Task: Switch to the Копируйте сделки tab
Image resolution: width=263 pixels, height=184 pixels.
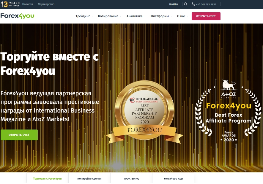Action: coord(89,178)
